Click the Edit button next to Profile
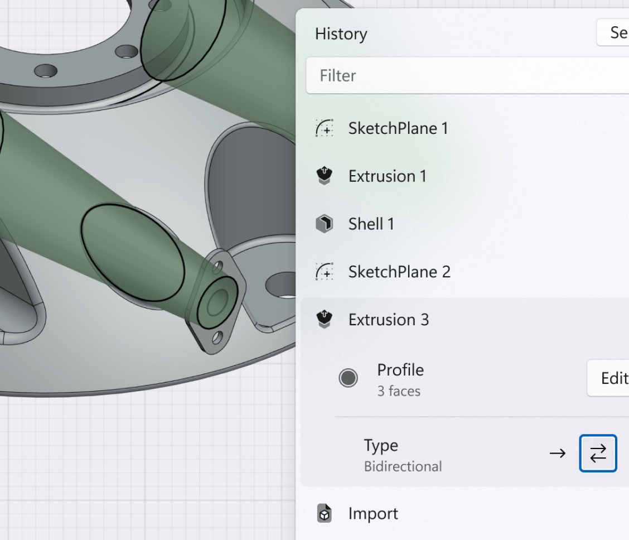This screenshot has width=629, height=540. 612,378
